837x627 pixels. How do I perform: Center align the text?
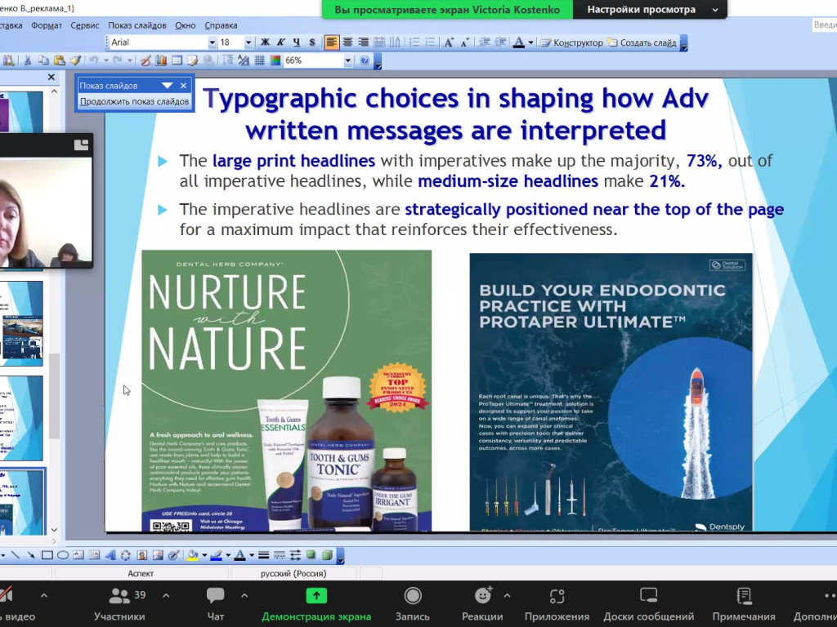347,42
